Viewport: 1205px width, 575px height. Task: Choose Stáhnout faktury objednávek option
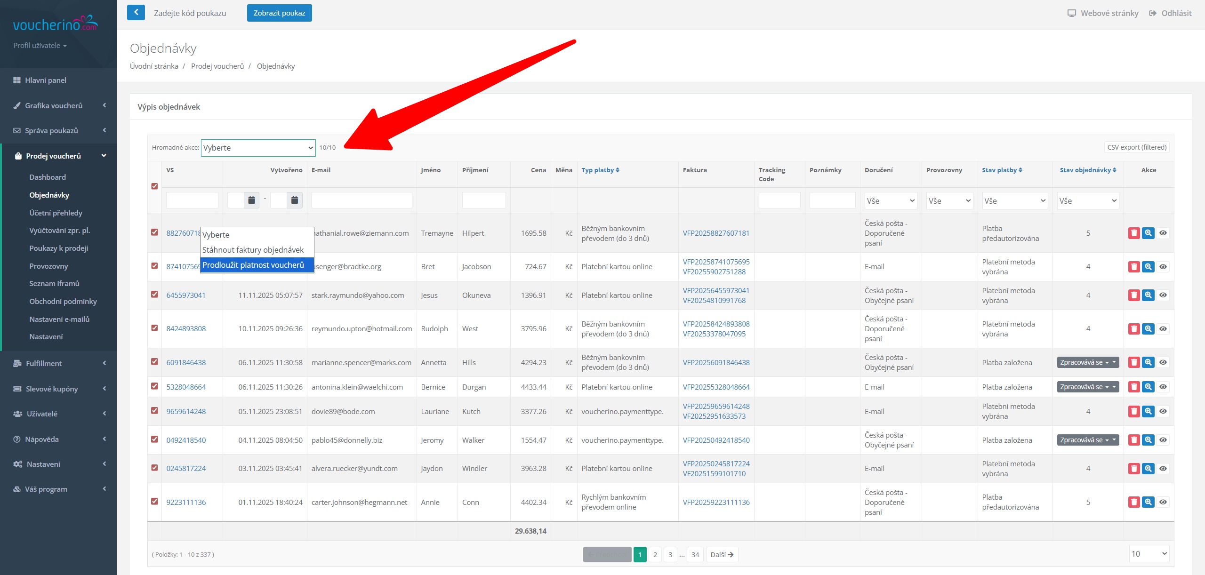(253, 250)
